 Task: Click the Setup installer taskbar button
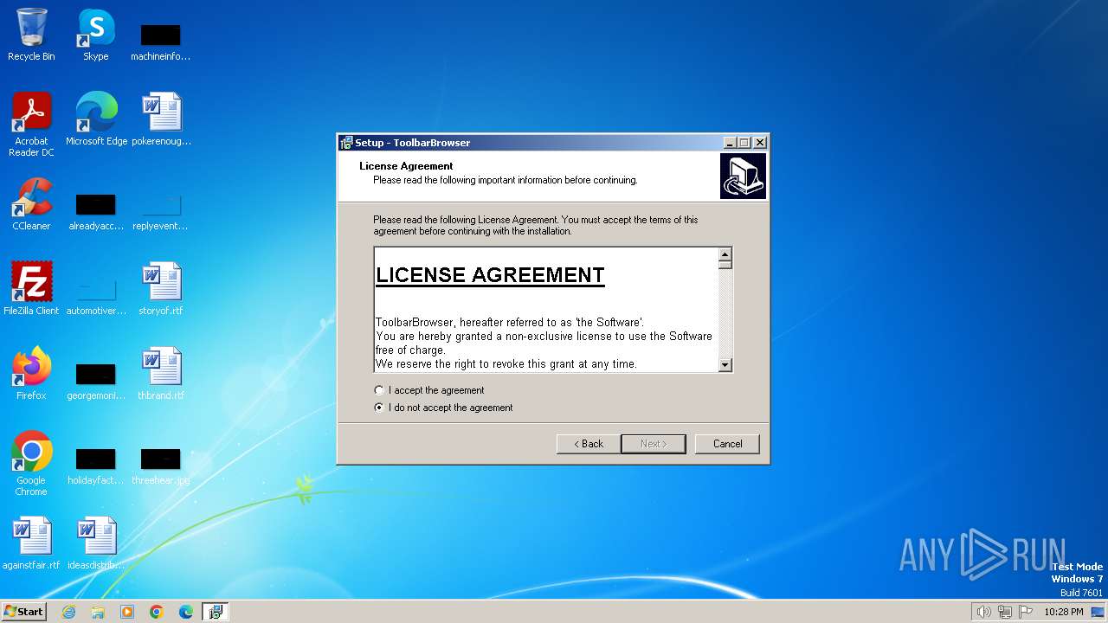(216, 612)
